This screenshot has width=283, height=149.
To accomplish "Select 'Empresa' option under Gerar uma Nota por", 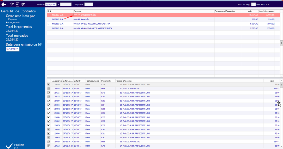I will pyautogui.click(x=12, y=19).
